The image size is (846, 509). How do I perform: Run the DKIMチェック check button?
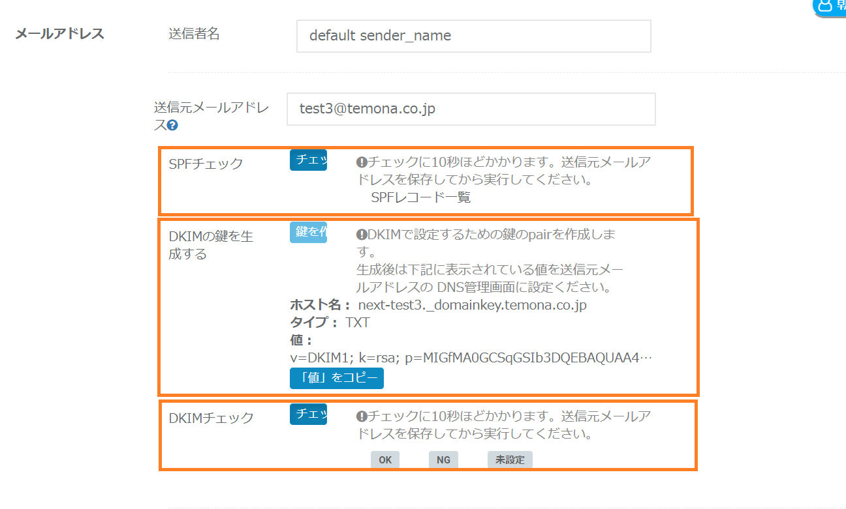click(308, 414)
